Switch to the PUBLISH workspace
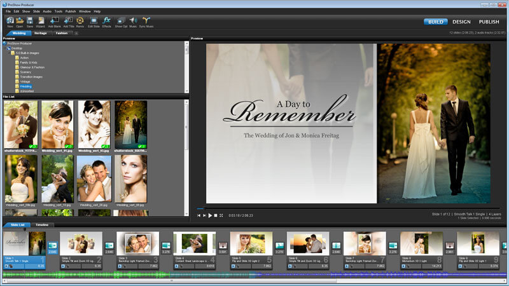The height and width of the screenshot is (286, 509). click(489, 22)
